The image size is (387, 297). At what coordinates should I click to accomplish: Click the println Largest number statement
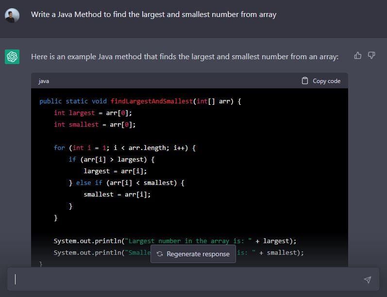(x=175, y=241)
